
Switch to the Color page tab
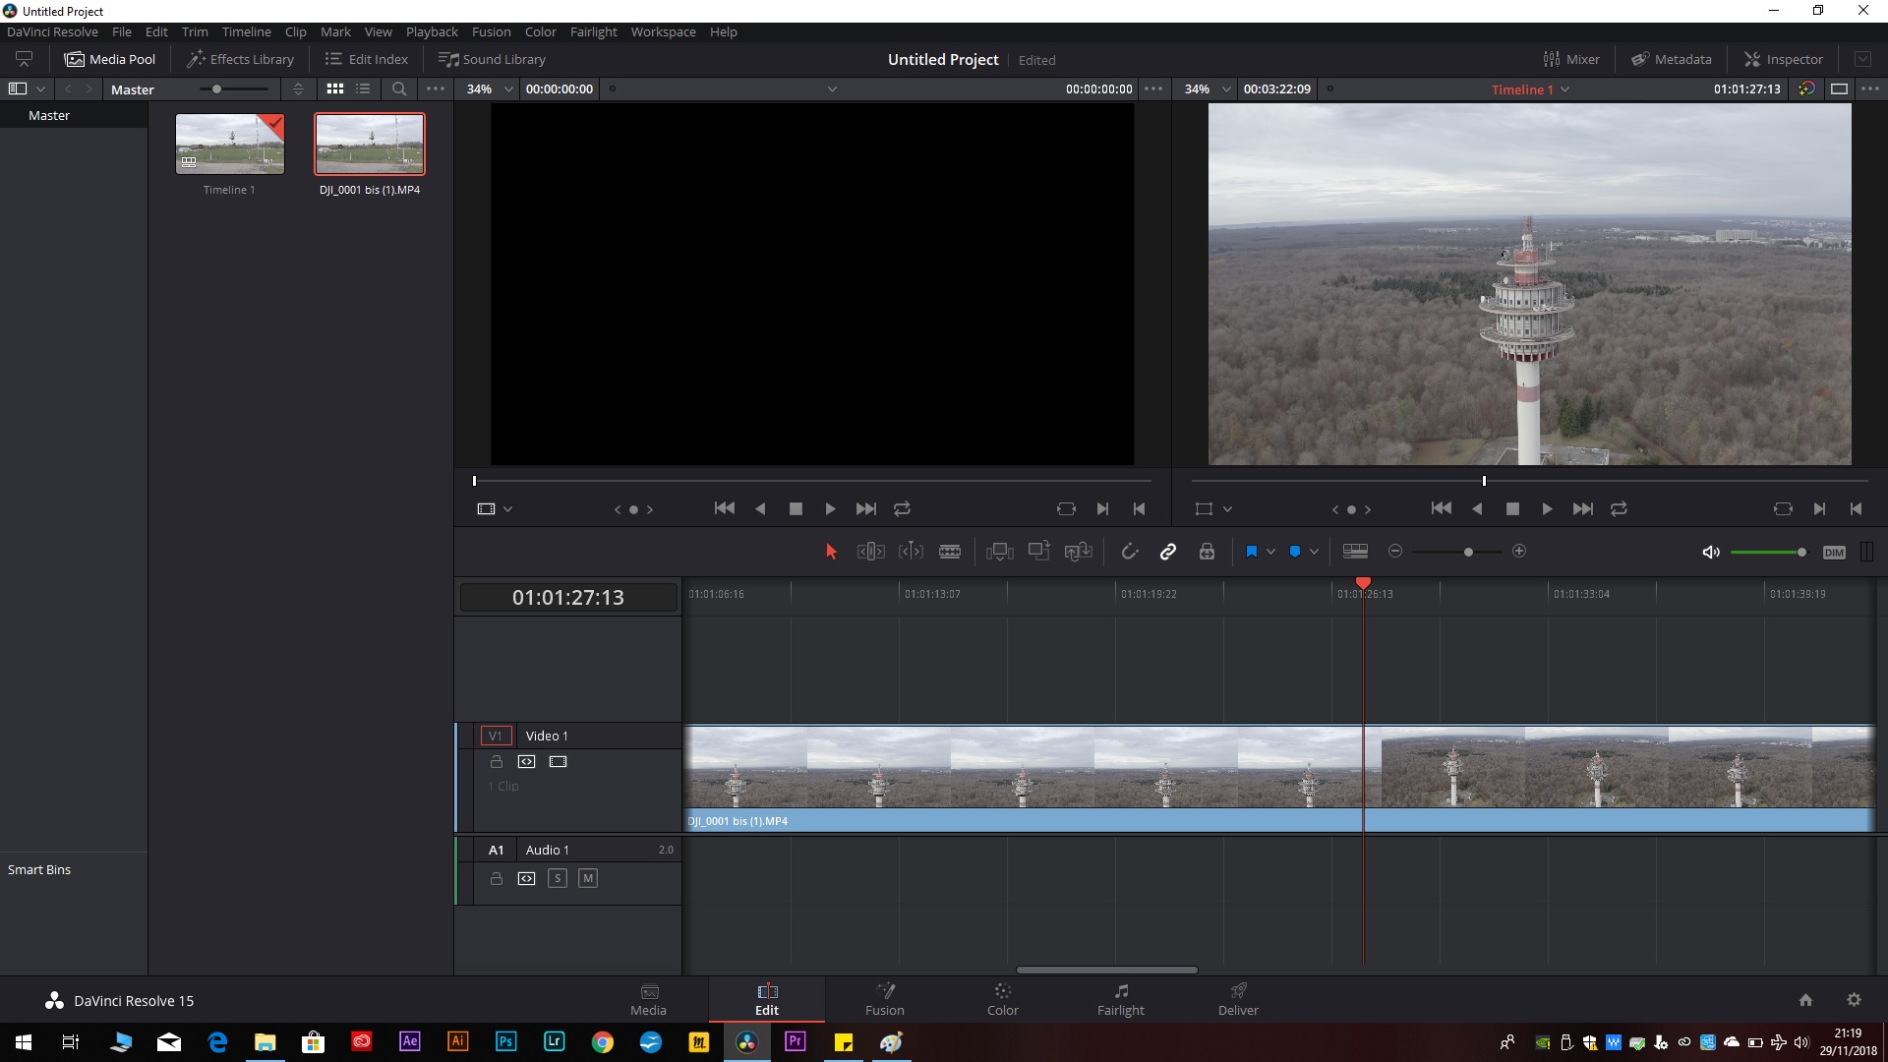[x=1002, y=999]
